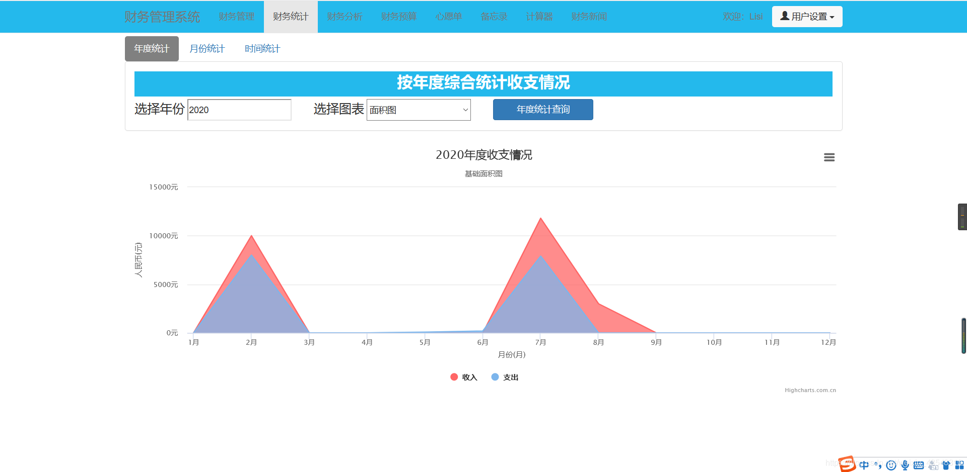Navigate to 计算器 in the top menu
Screen dimensions: 967x472
(539, 16)
